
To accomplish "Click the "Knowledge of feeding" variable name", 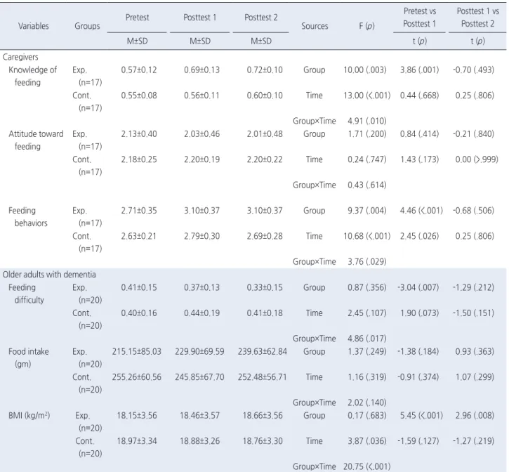I will coord(32,76).
